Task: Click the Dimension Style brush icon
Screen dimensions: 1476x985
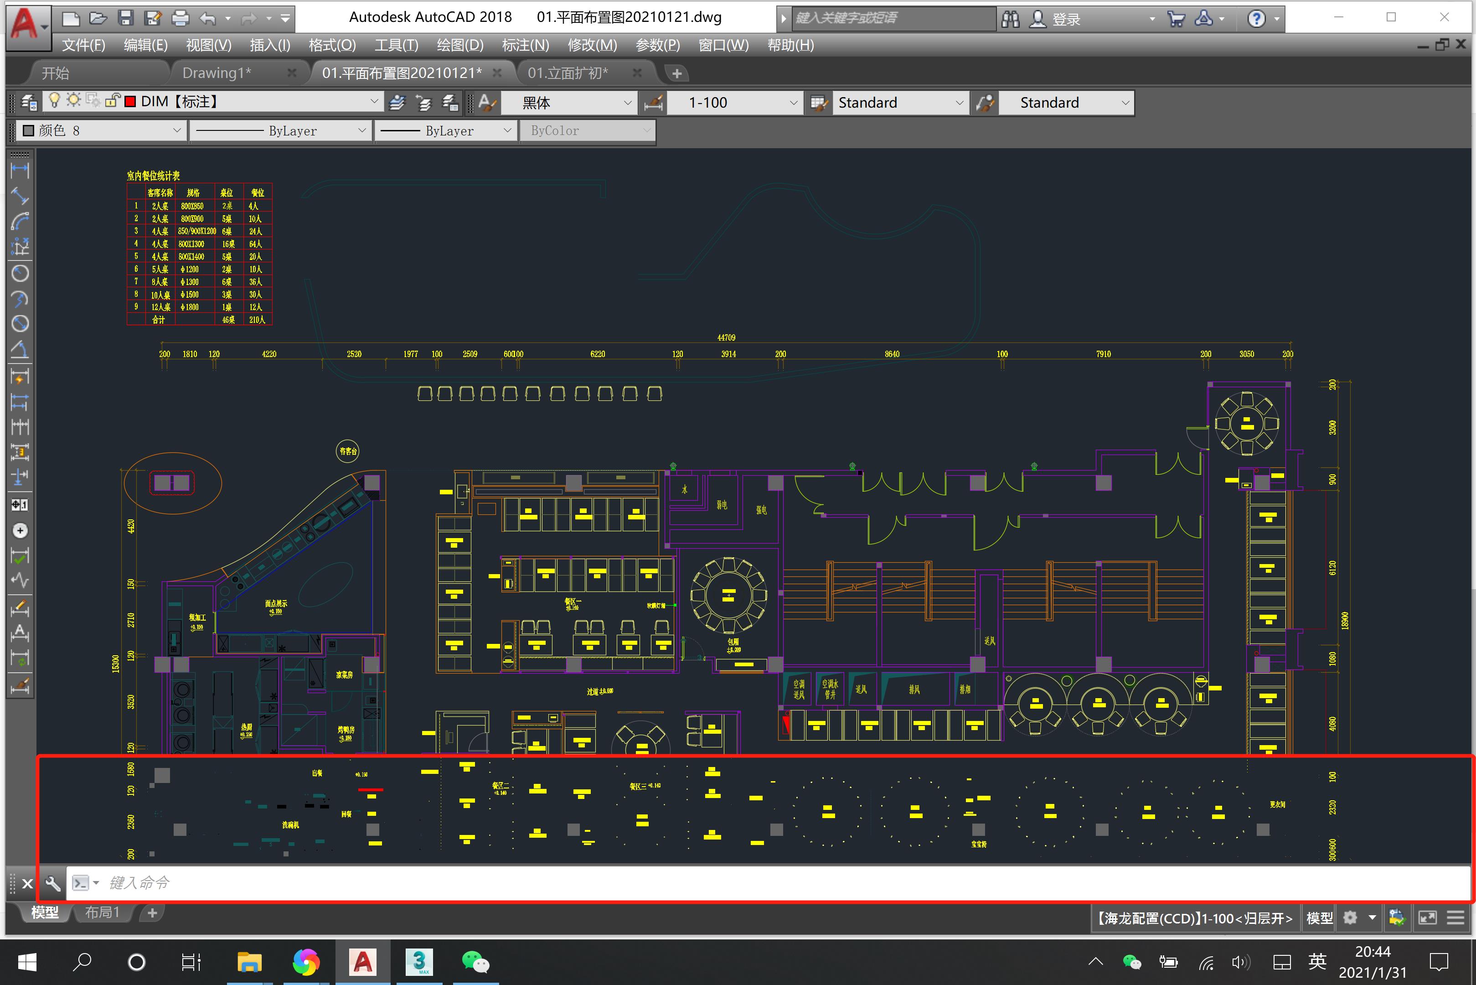Action: pos(654,103)
